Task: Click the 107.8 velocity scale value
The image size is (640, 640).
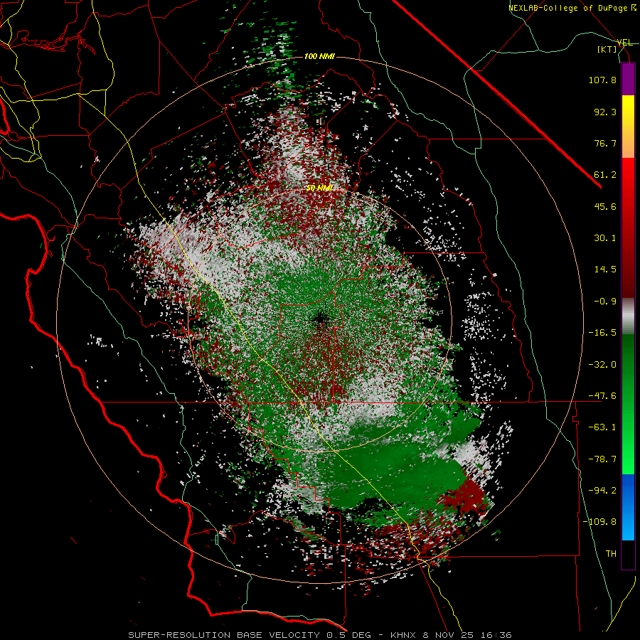Action: click(602, 80)
